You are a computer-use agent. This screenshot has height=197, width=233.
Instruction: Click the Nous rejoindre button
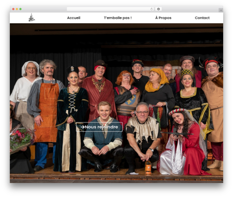(99, 127)
